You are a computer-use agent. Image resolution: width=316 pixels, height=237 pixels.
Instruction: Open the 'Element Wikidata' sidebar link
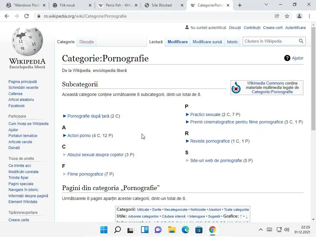pyautogui.click(x=23, y=202)
